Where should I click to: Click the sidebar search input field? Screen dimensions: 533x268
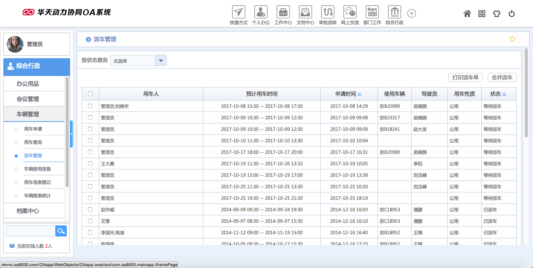[x=31, y=231]
